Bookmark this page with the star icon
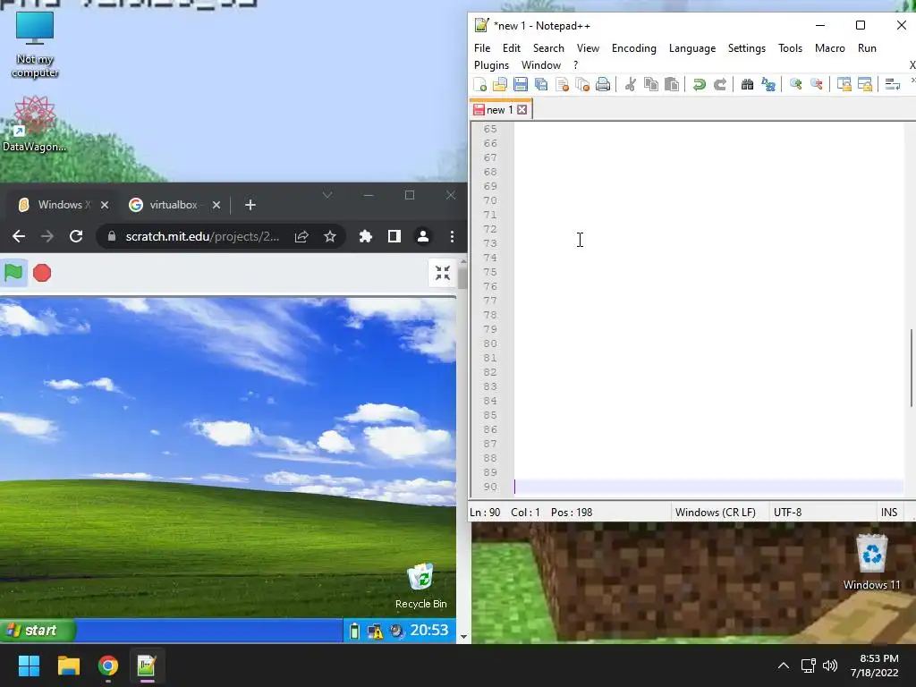 pyautogui.click(x=330, y=236)
